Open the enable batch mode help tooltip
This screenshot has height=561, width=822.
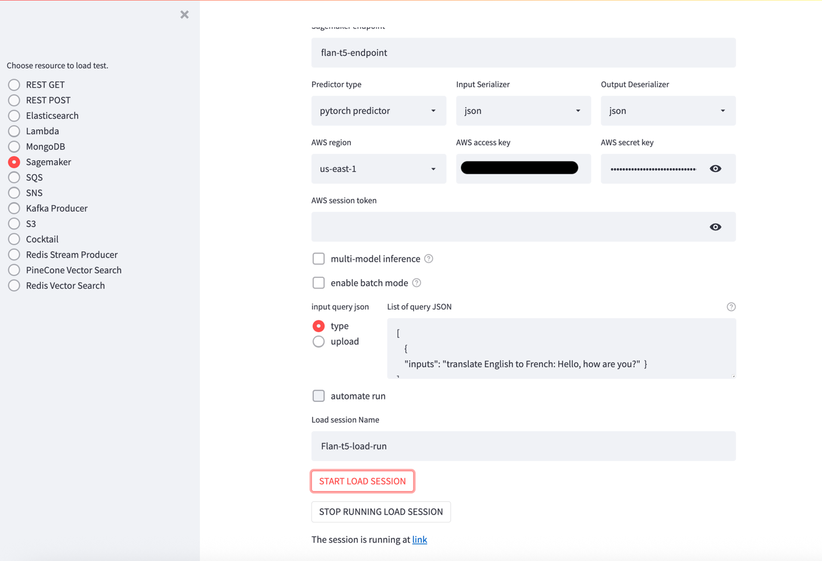coord(416,283)
